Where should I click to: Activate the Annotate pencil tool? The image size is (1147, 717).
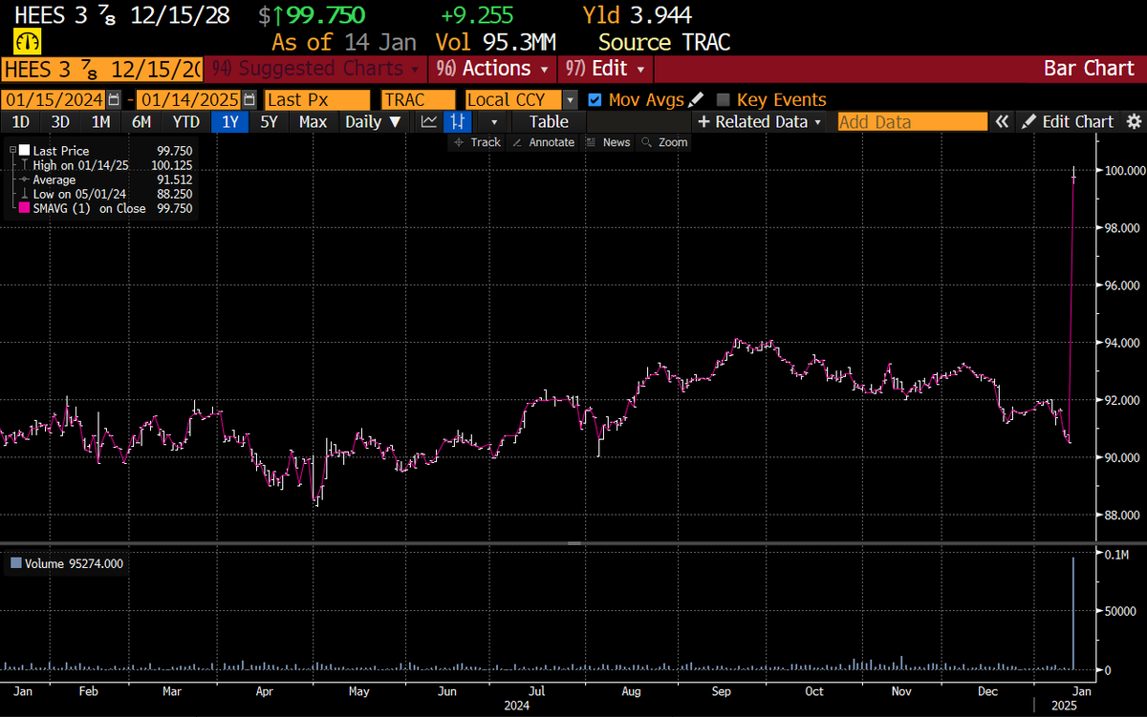pos(544,142)
